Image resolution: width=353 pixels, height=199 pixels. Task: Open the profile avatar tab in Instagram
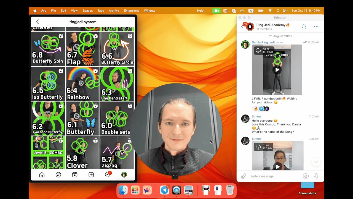124,175
